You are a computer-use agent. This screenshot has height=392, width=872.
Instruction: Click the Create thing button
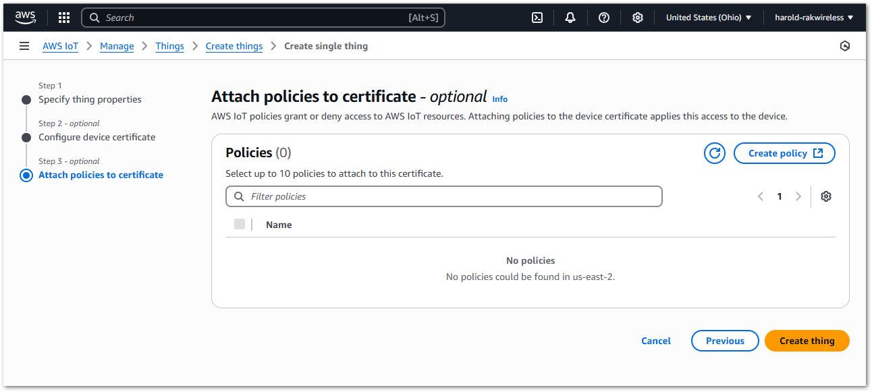pyautogui.click(x=807, y=341)
